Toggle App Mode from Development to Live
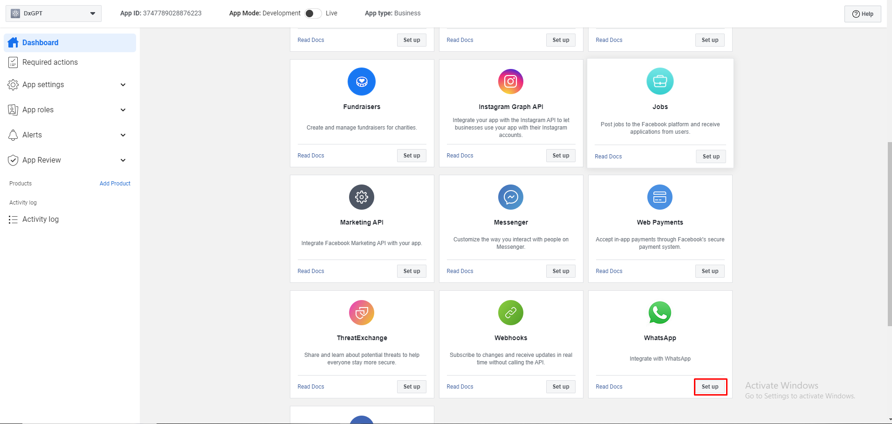This screenshot has width=892, height=424. 313,14
